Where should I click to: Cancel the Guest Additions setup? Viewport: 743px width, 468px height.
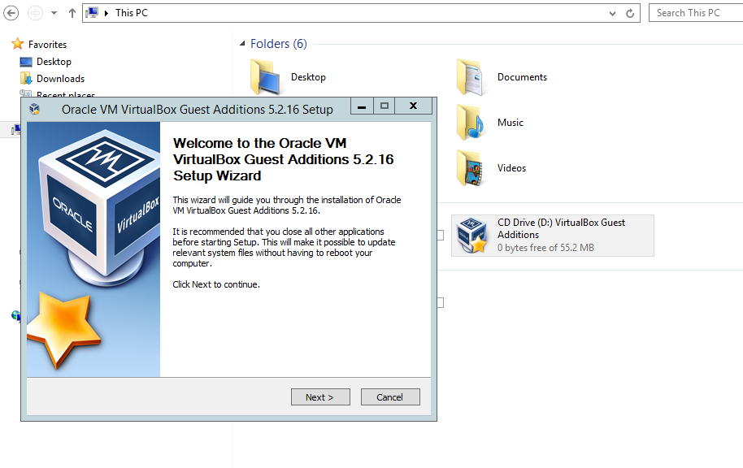click(390, 397)
